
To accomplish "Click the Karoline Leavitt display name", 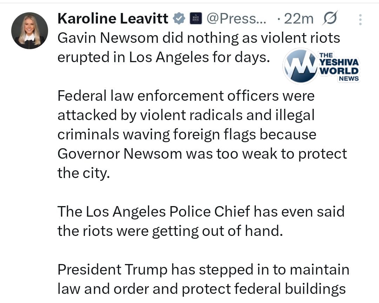I will 113,19.
